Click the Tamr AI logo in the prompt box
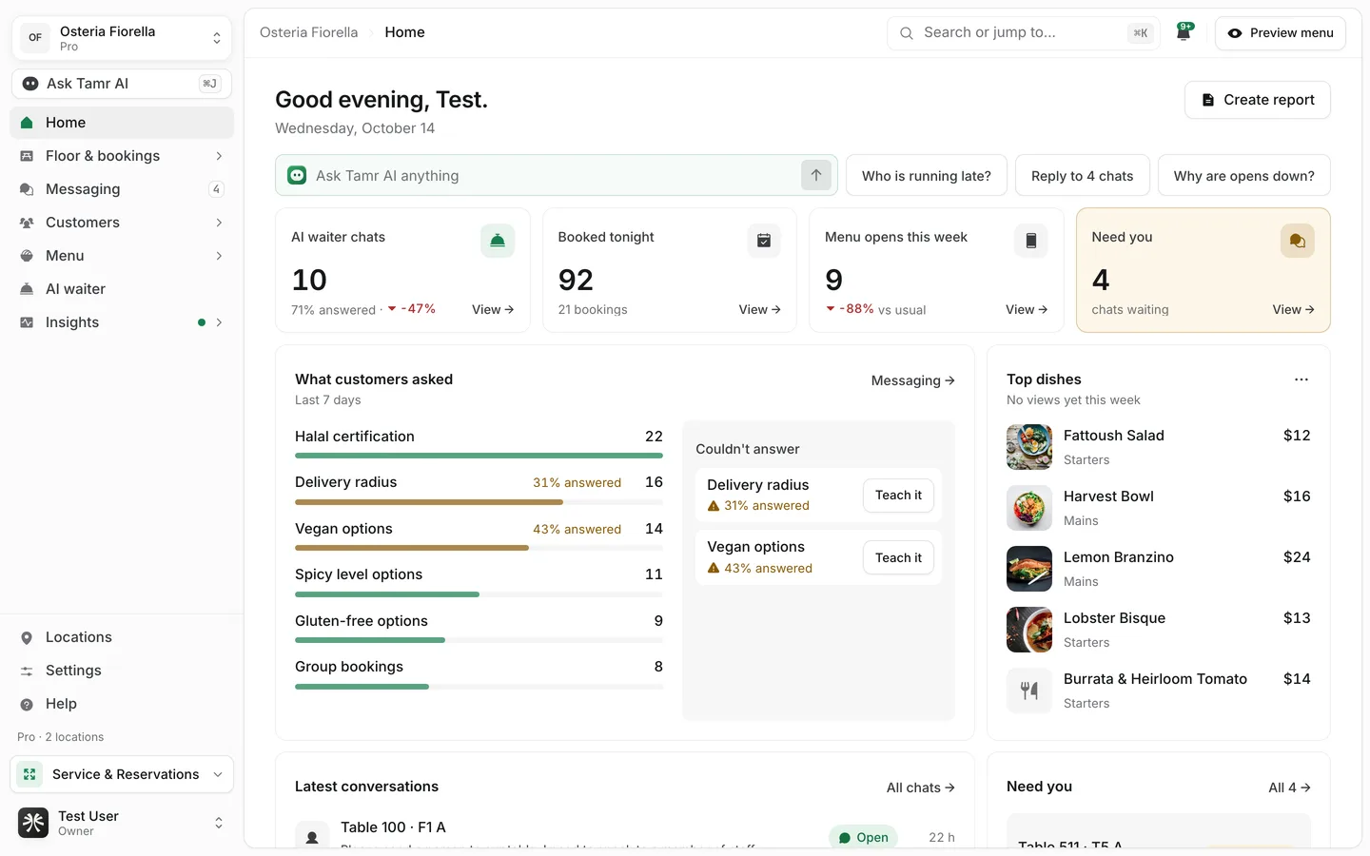 298,175
